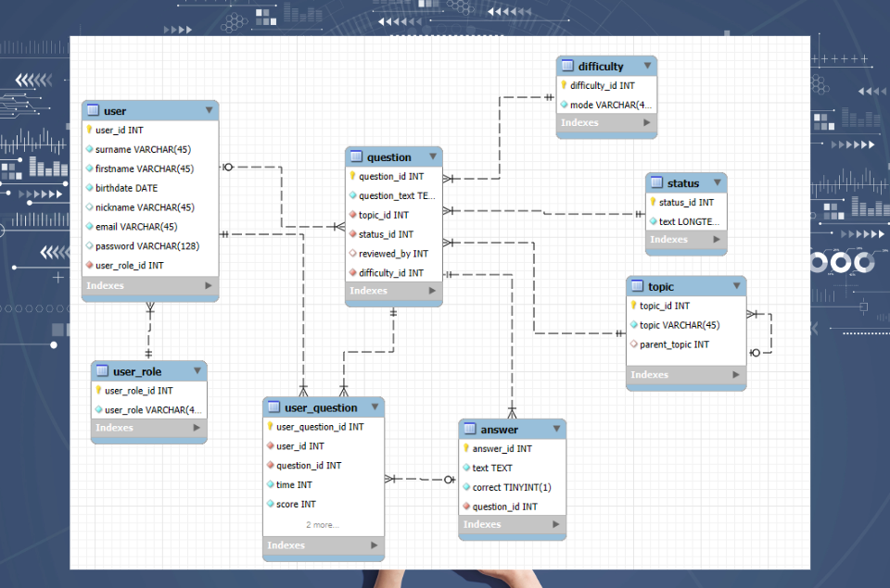The height and width of the screenshot is (588, 890).
Task: Collapse the user table with header arrow
Action: [209, 110]
